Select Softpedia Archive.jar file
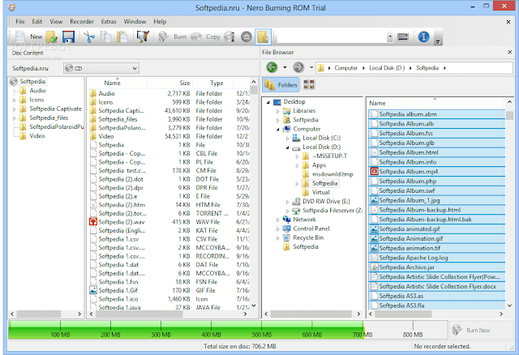The width and height of the screenshot is (519, 355). coord(436,267)
